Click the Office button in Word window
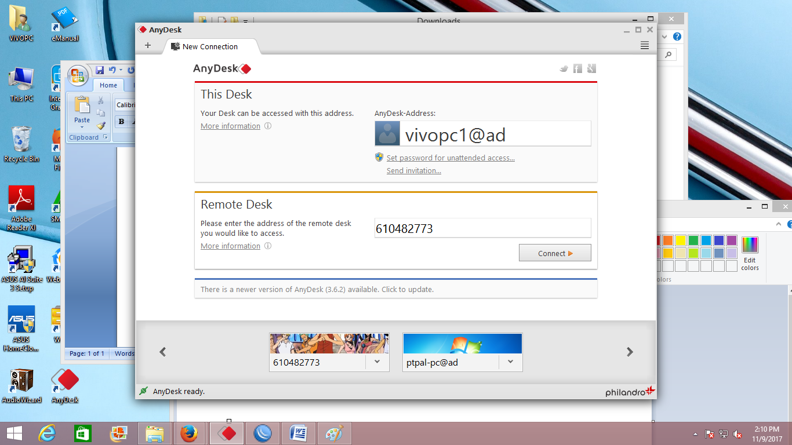Viewport: 792px width, 445px height. coord(77,75)
